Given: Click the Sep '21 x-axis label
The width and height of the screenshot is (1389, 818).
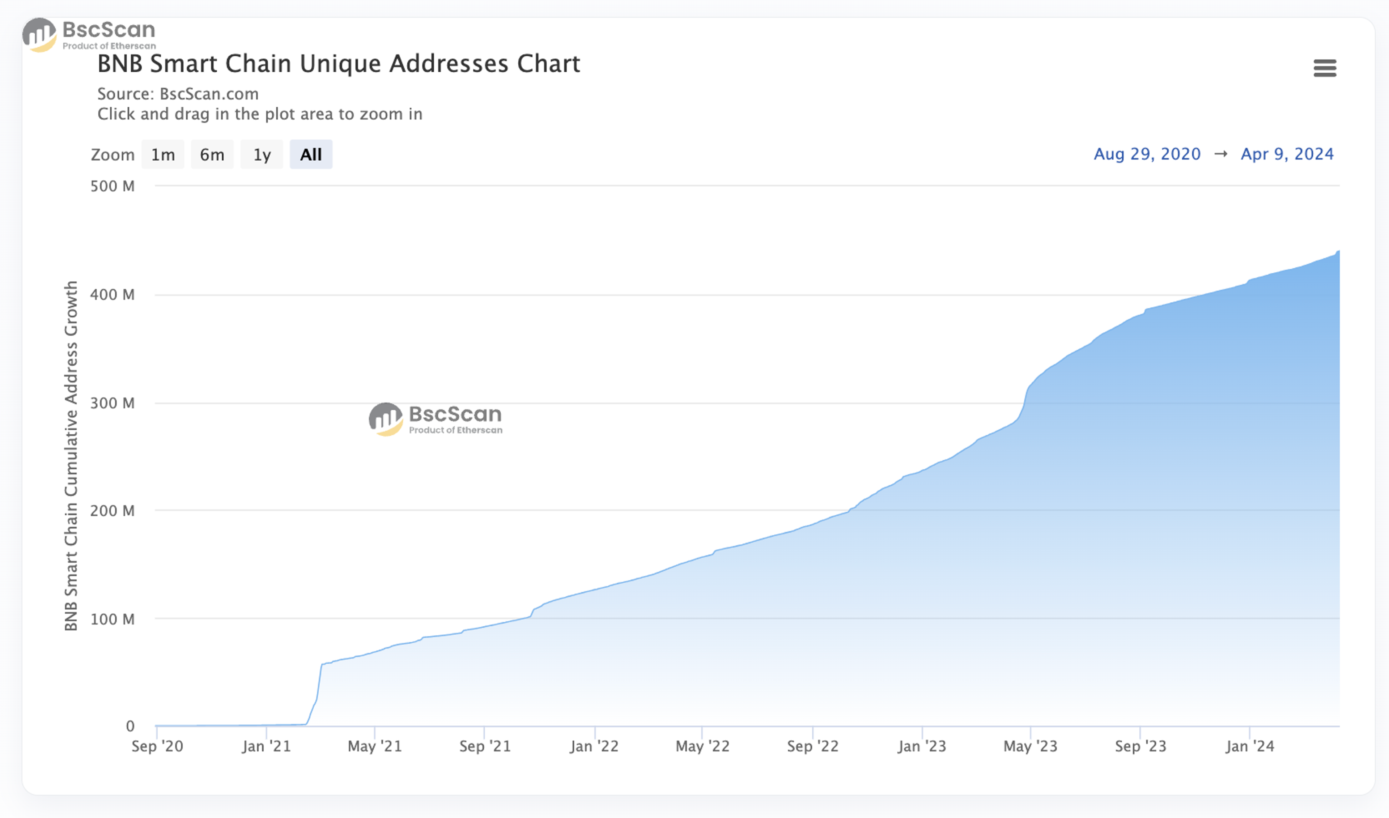Looking at the screenshot, I should click(x=485, y=746).
